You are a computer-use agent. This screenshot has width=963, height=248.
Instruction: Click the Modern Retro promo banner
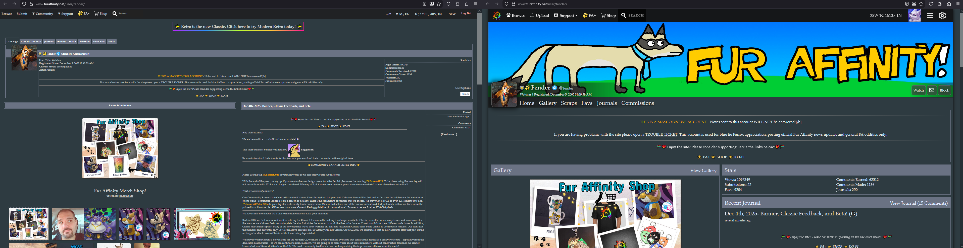click(238, 27)
